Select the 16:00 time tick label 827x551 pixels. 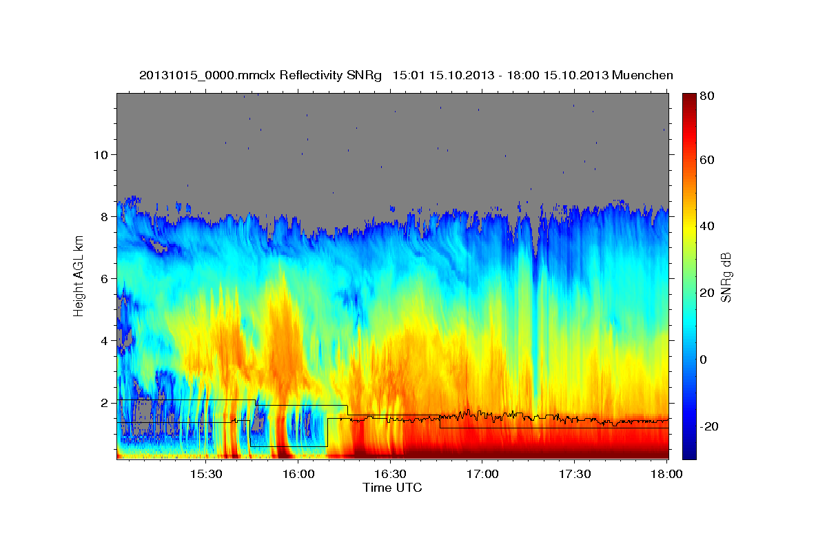point(298,474)
